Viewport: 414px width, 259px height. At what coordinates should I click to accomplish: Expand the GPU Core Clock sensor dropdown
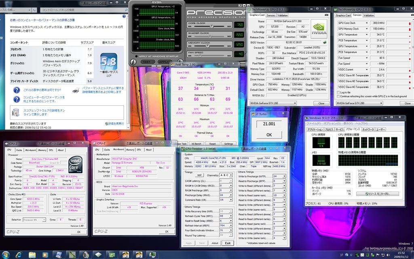pos(367,23)
